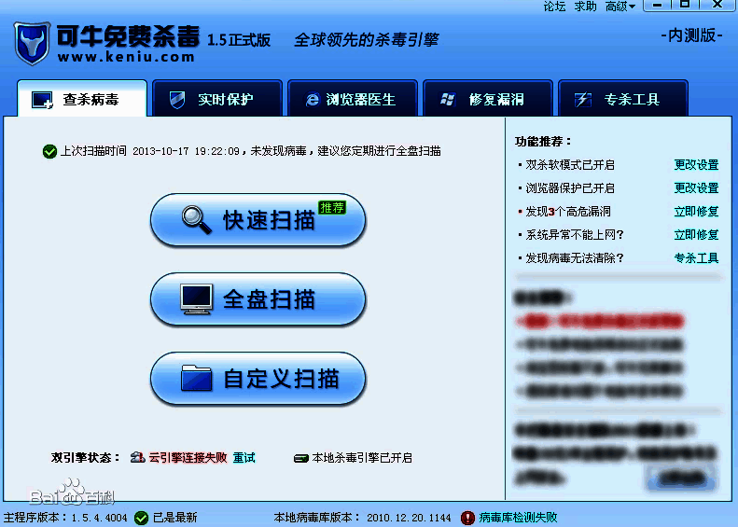Click the green check icon beside 上次扫描时间
Viewport: 738px width, 527px height.
[x=49, y=151]
